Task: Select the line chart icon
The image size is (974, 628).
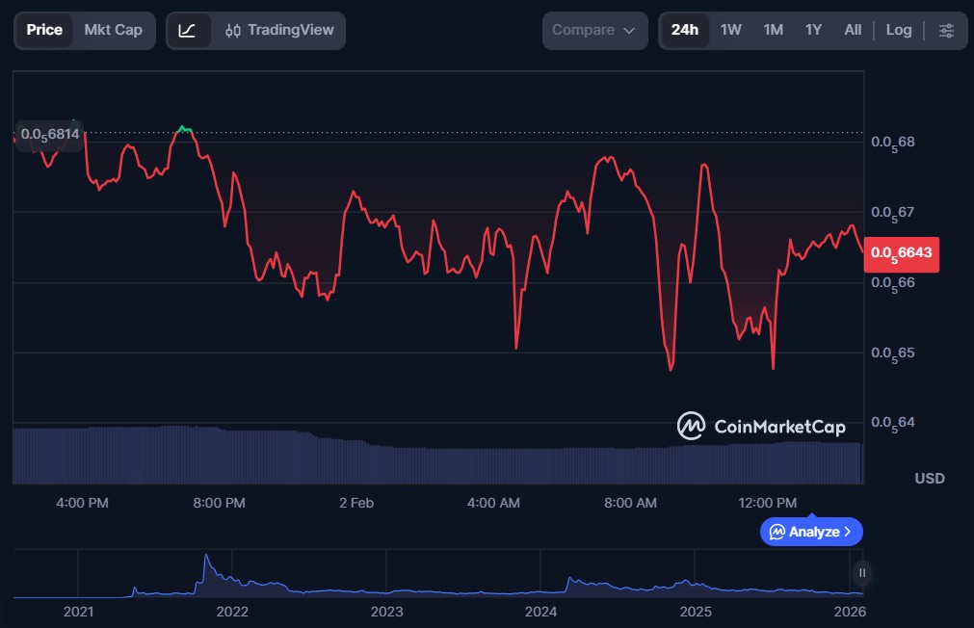Action: click(x=188, y=31)
